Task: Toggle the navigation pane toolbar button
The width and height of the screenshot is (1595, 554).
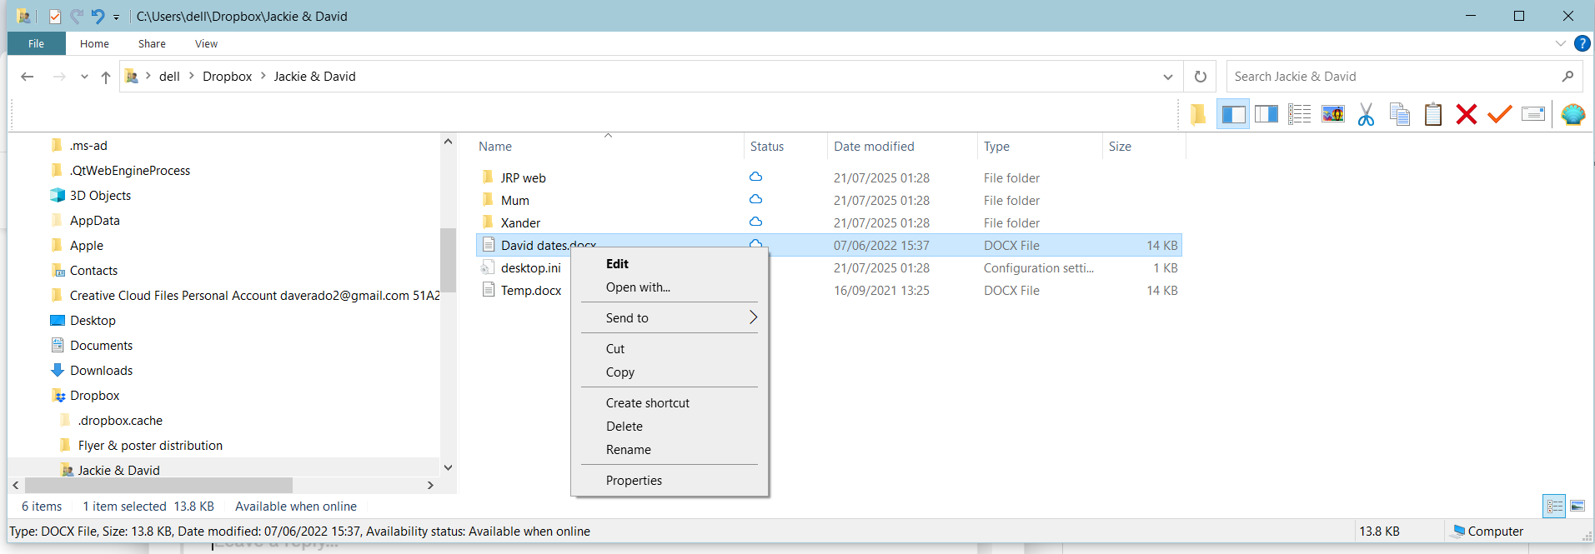Action: [x=1233, y=114]
